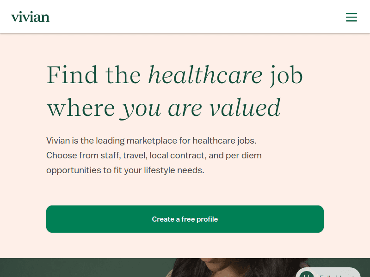Click the word 'Find' in the headline

click(72, 75)
